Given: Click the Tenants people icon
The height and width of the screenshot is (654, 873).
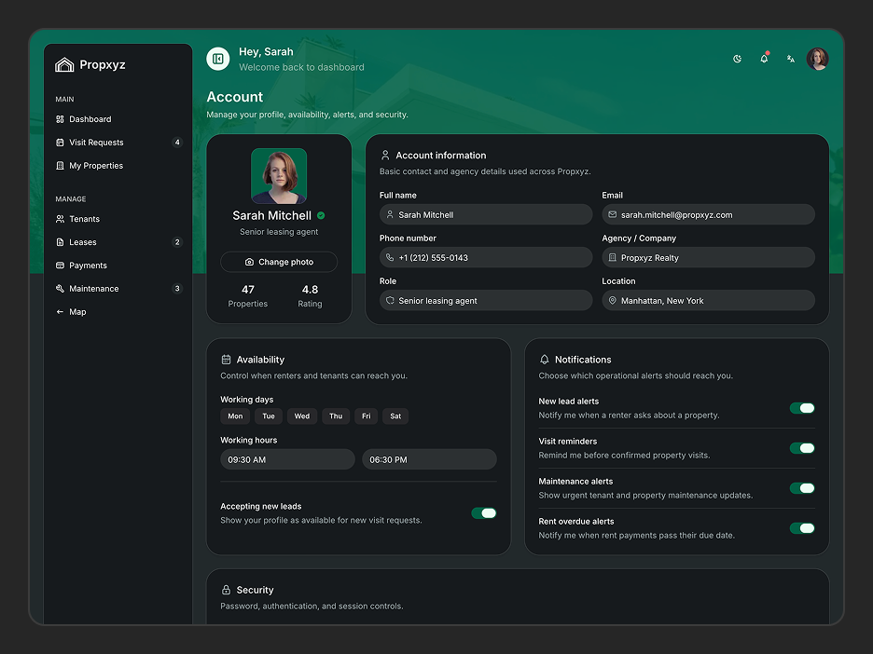Looking at the screenshot, I should 60,219.
